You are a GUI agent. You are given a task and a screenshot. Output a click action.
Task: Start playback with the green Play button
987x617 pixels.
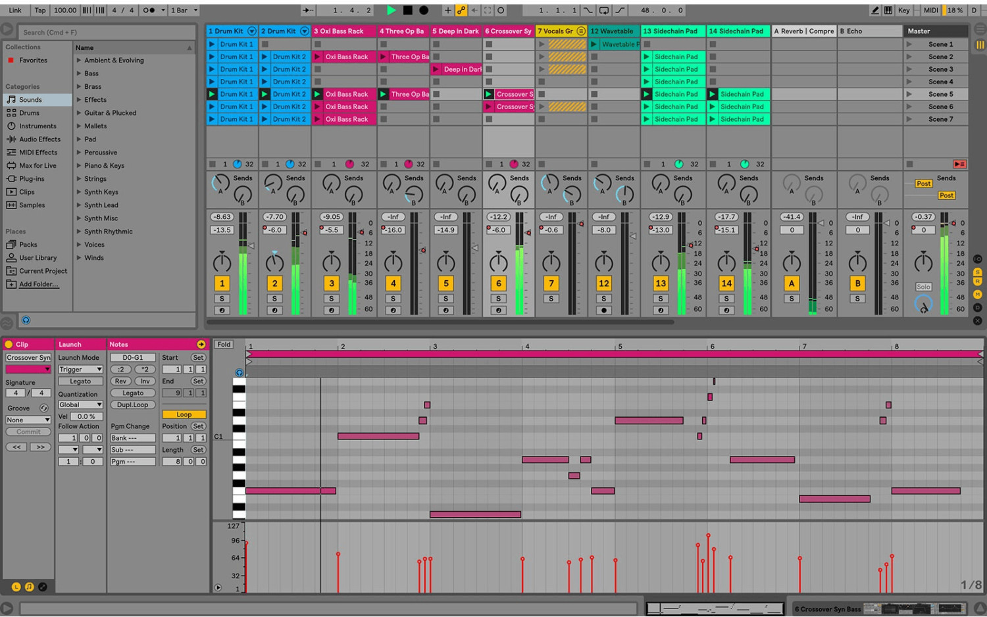pyautogui.click(x=392, y=10)
